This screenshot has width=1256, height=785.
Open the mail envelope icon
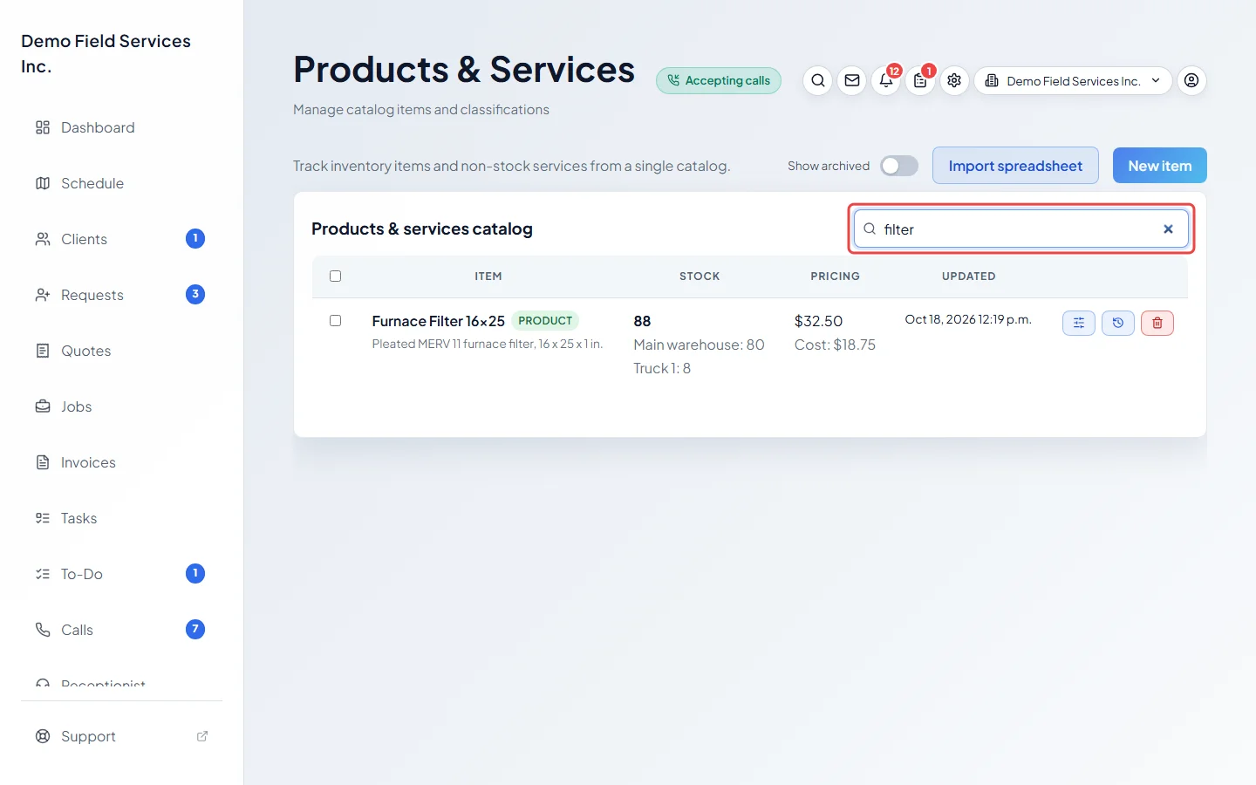[852, 80]
